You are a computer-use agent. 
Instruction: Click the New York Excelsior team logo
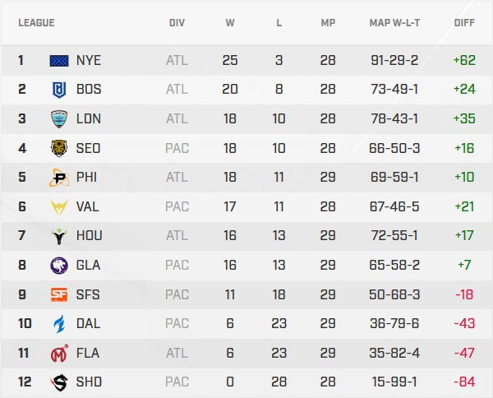[x=59, y=60]
